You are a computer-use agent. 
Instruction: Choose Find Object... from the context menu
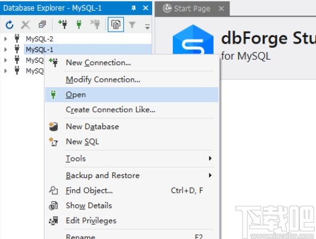[132, 191]
